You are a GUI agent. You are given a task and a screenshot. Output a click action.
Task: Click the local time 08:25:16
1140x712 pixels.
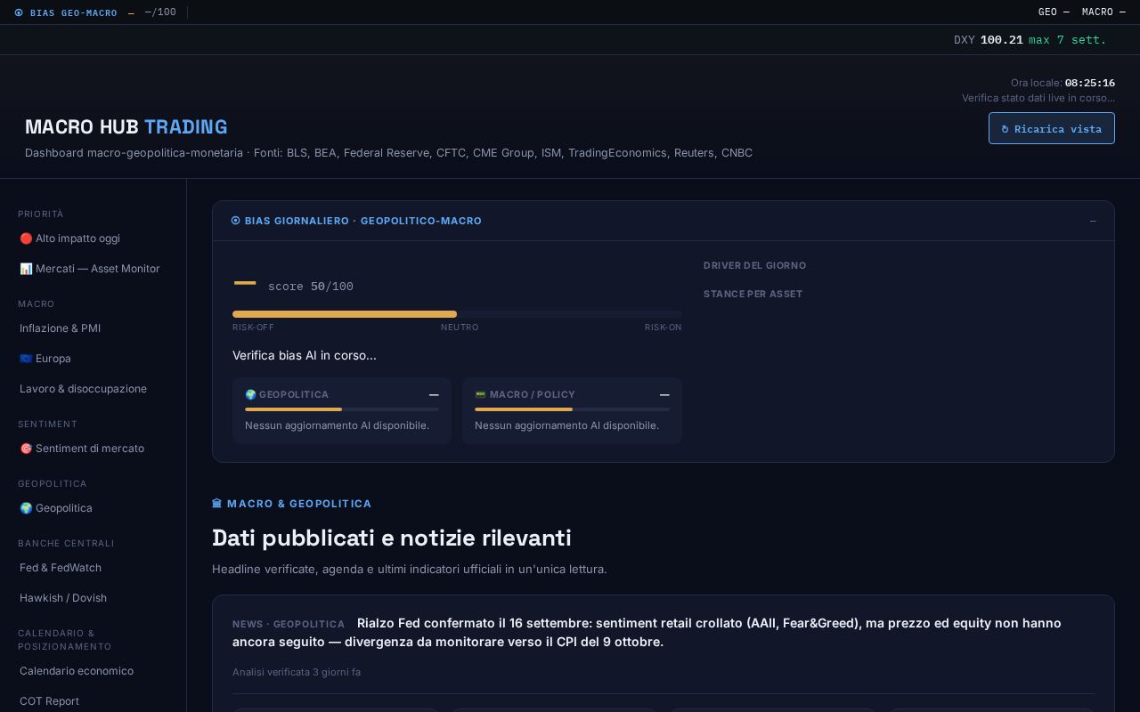1090,83
